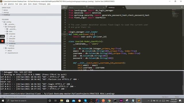Expand the static folder
The width and height of the screenshot is (184, 103).
pyautogui.click(x=5, y=31)
